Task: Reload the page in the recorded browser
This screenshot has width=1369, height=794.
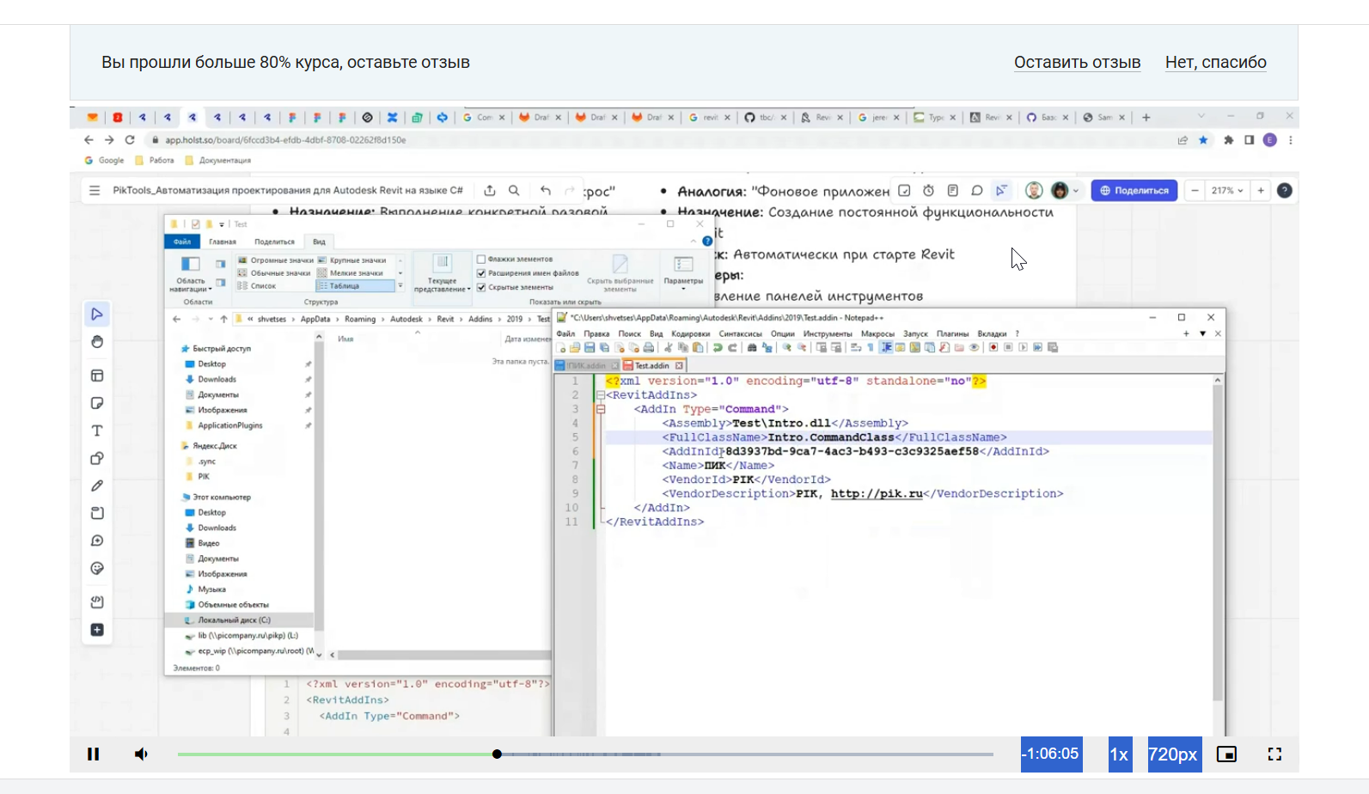Action: point(130,140)
